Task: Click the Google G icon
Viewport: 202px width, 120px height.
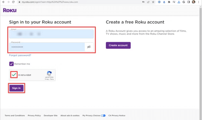Action: point(184,2)
